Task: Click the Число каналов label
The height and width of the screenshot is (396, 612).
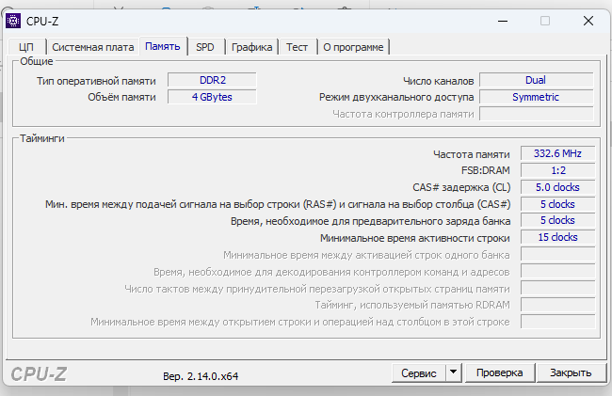Action: [439, 81]
